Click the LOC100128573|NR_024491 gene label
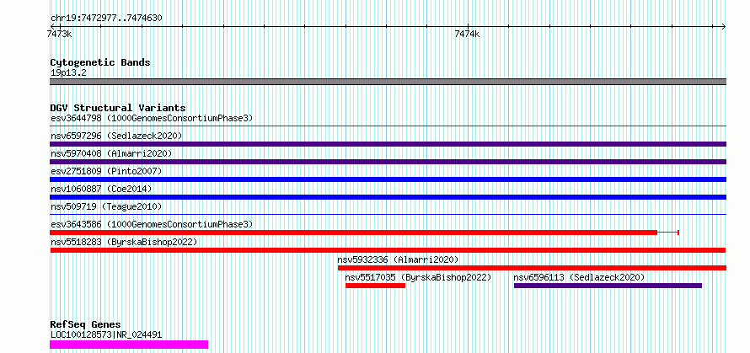750x353 pixels. click(106, 334)
